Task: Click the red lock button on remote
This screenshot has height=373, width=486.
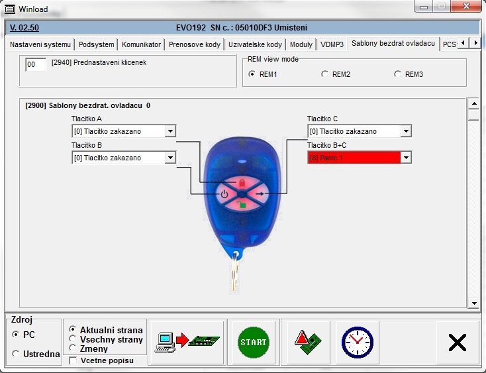Action: (242, 182)
